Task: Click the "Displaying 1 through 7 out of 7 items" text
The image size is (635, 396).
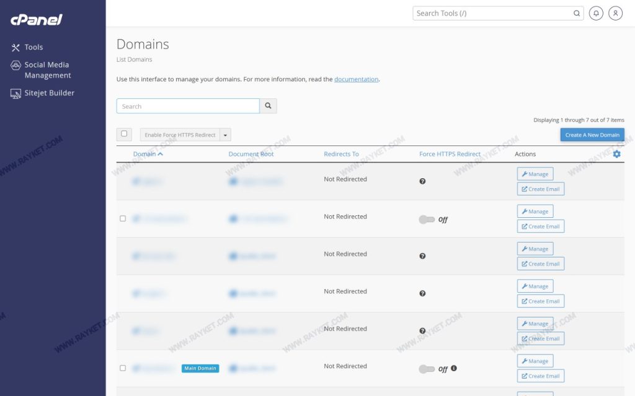Action: (579, 120)
